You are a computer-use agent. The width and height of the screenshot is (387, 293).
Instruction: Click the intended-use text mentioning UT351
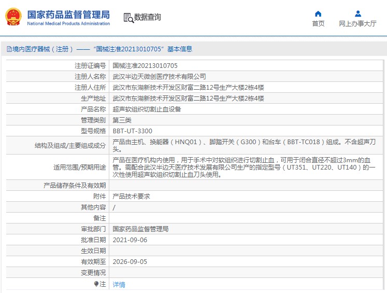[x=244, y=168]
